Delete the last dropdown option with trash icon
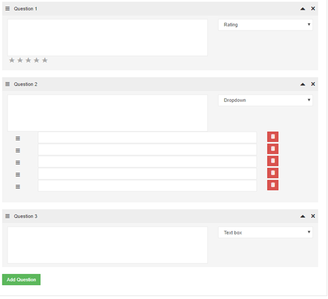Screen dimensions: 328x299 tap(273, 185)
